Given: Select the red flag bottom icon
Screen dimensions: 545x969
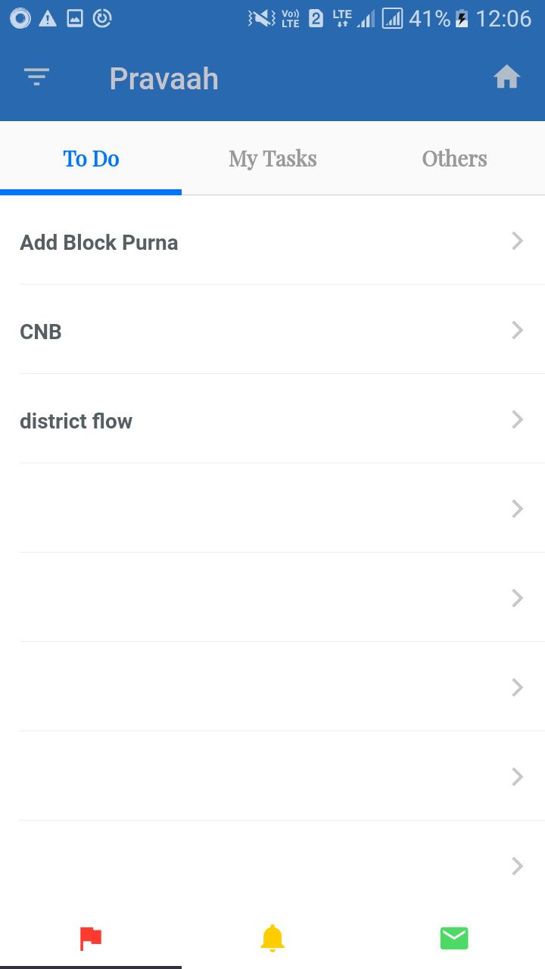Looking at the screenshot, I should pyautogui.click(x=91, y=939).
